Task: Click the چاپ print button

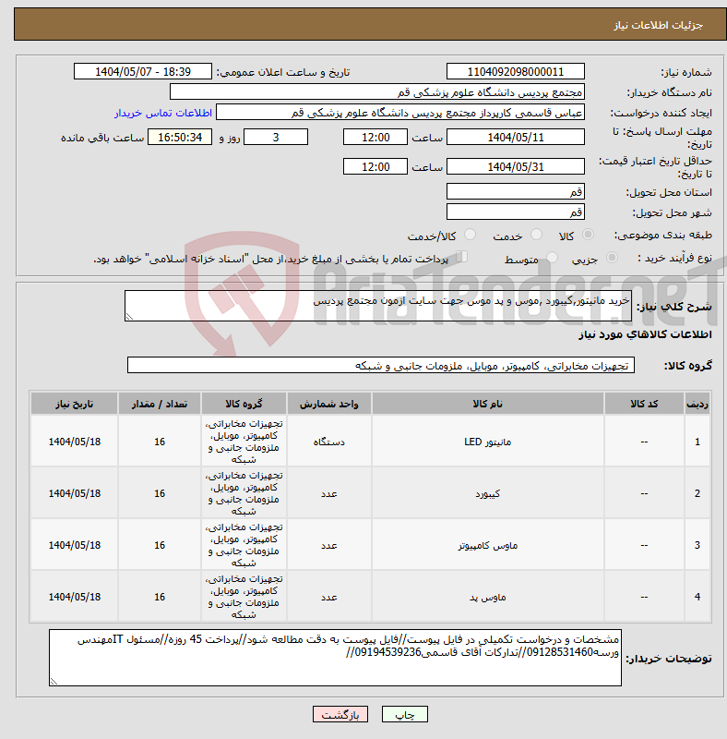Action: [405, 714]
